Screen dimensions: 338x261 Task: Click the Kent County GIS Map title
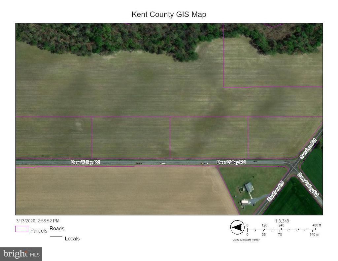169,15
